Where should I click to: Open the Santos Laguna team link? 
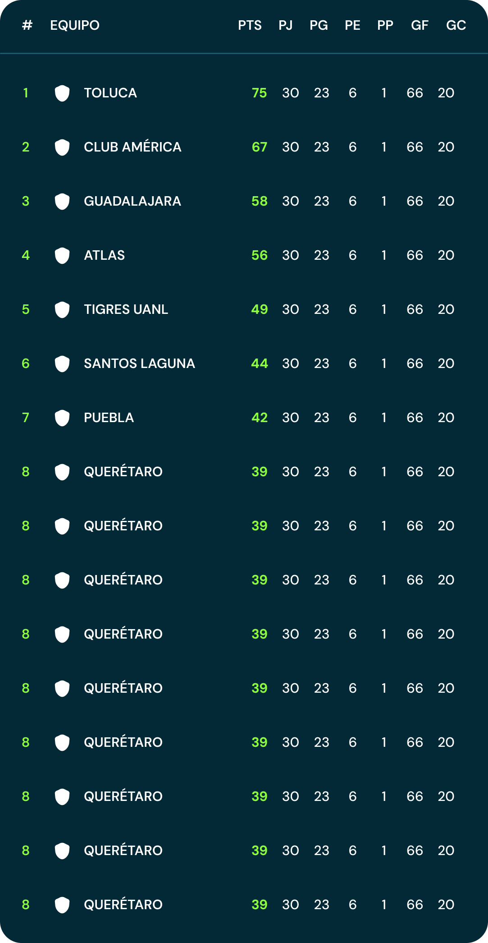pos(139,363)
